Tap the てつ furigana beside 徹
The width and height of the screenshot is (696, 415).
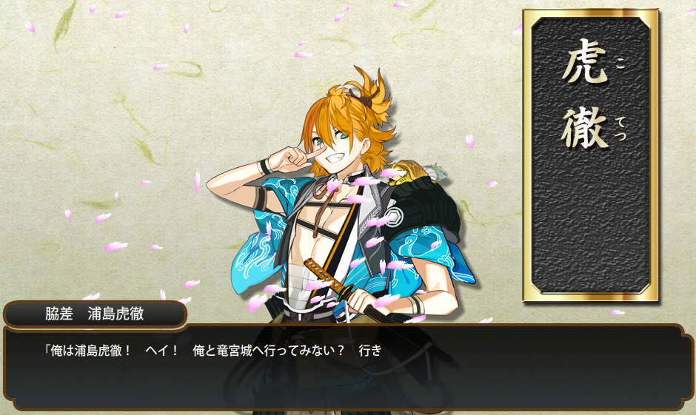pyautogui.click(x=620, y=129)
